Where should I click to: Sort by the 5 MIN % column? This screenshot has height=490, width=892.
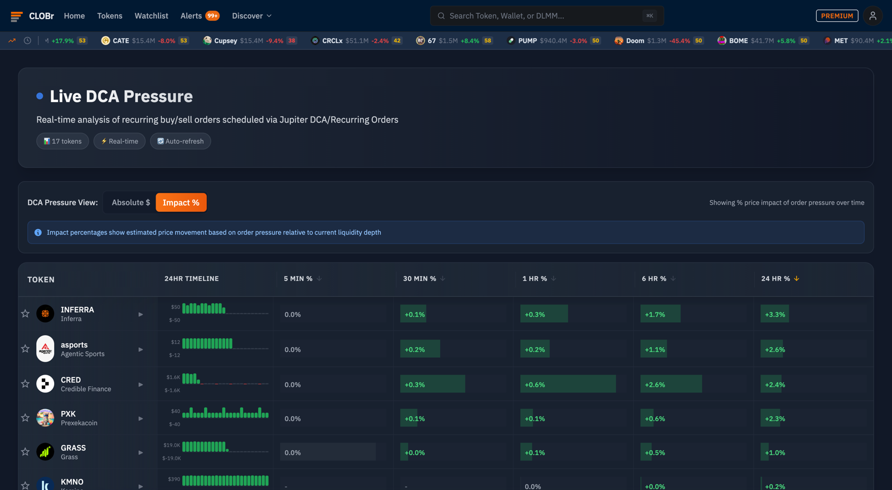point(303,278)
